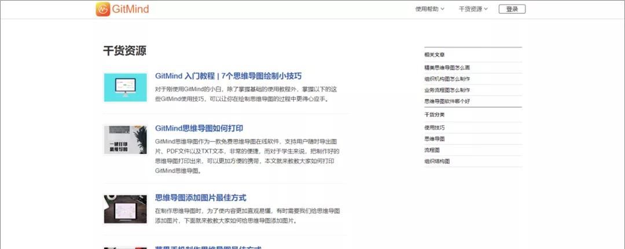Open article 思维导图添加图片最佳方式
Viewport: 625px width, 249px height.
pos(200,197)
